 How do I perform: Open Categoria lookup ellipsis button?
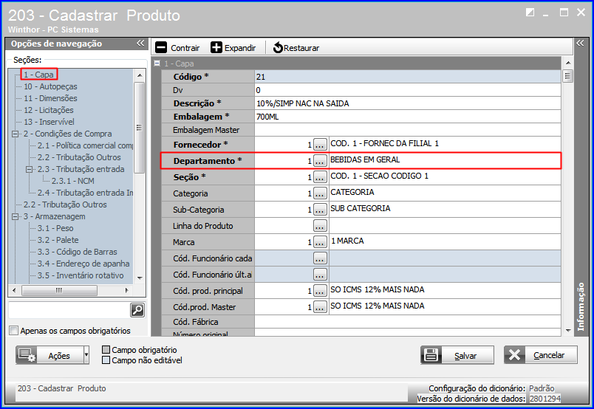(320, 193)
